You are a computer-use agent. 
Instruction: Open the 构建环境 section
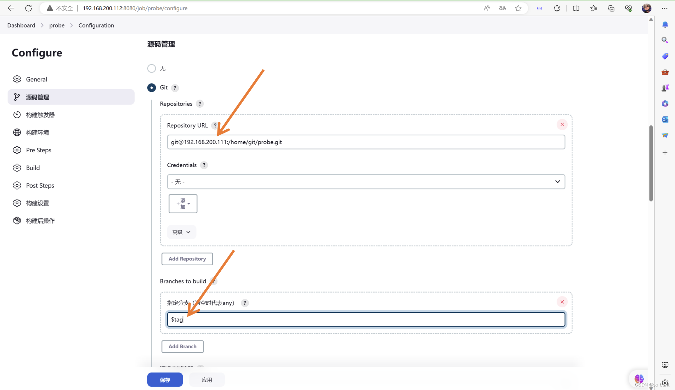(x=71, y=132)
